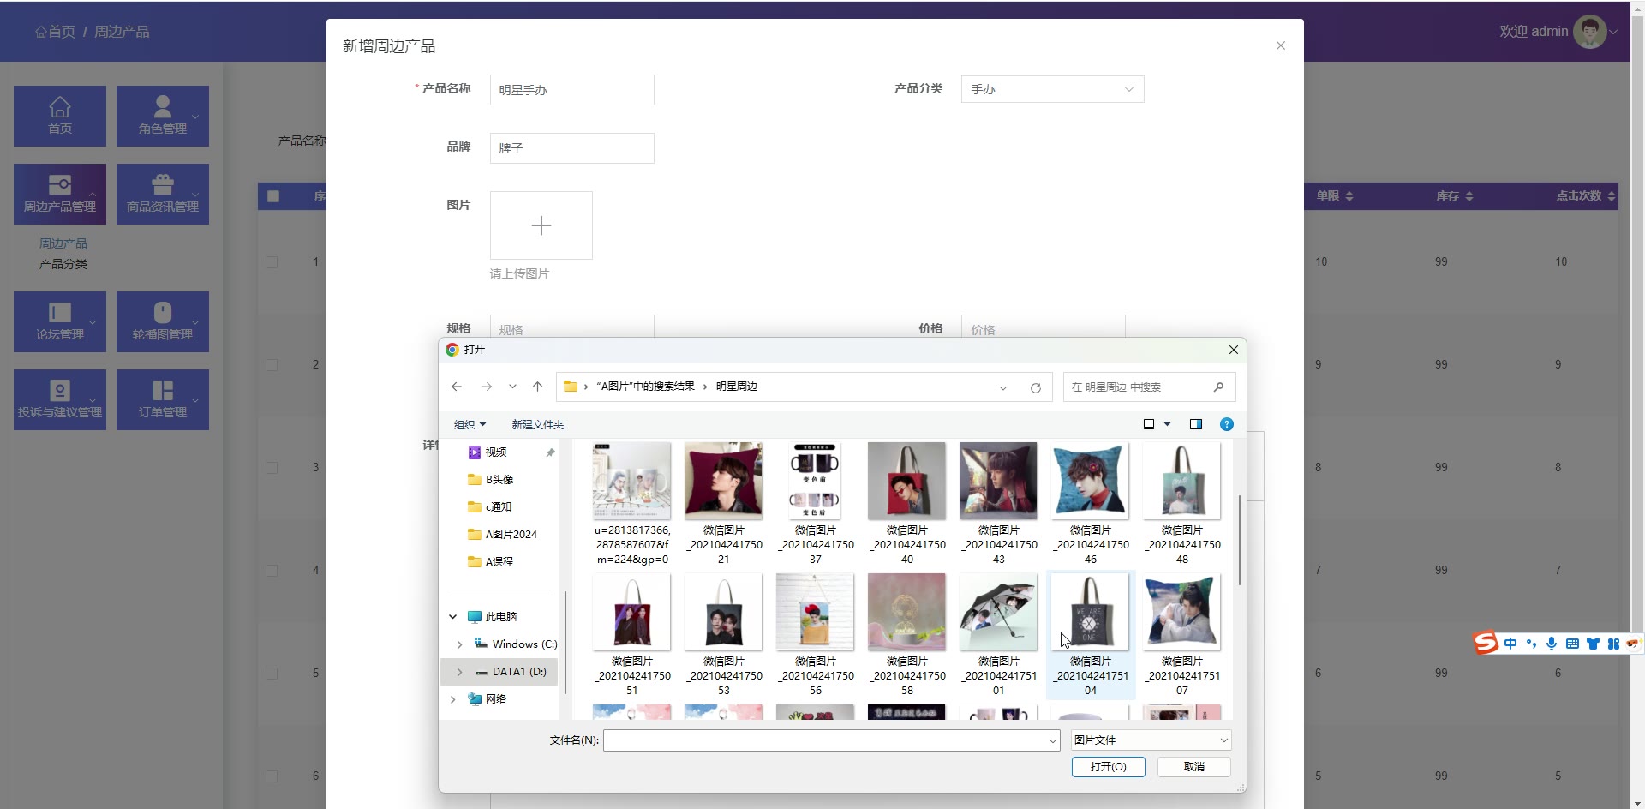The width and height of the screenshot is (1645, 809).
Task: Click the 品牌 input field
Action: point(572,148)
